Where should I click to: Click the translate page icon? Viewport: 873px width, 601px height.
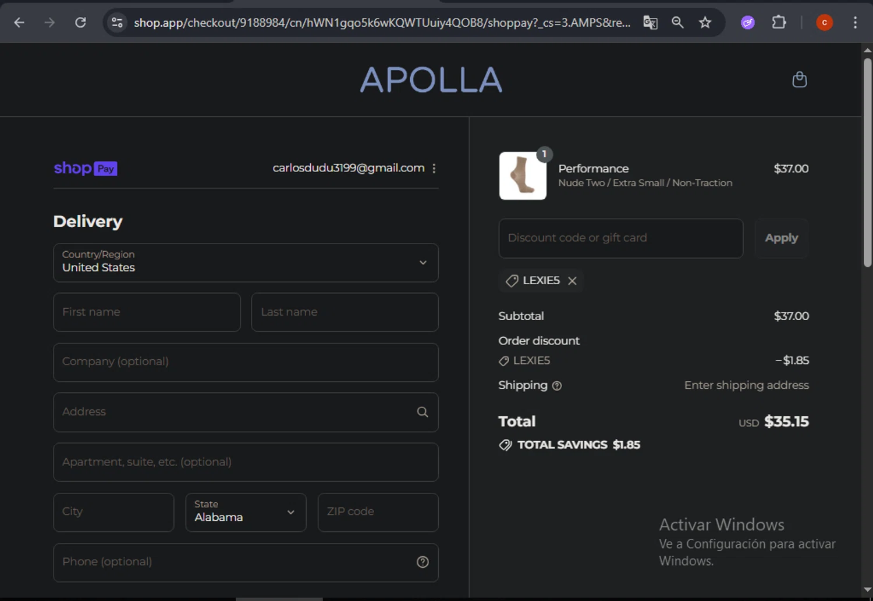point(650,23)
